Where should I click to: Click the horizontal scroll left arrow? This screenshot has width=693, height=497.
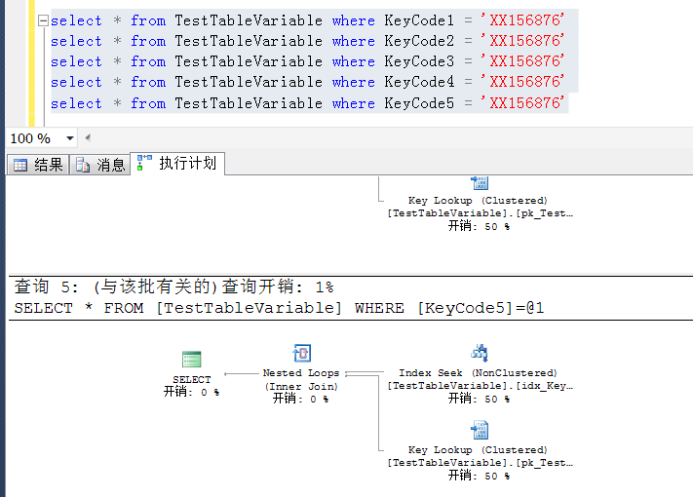[x=88, y=137]
